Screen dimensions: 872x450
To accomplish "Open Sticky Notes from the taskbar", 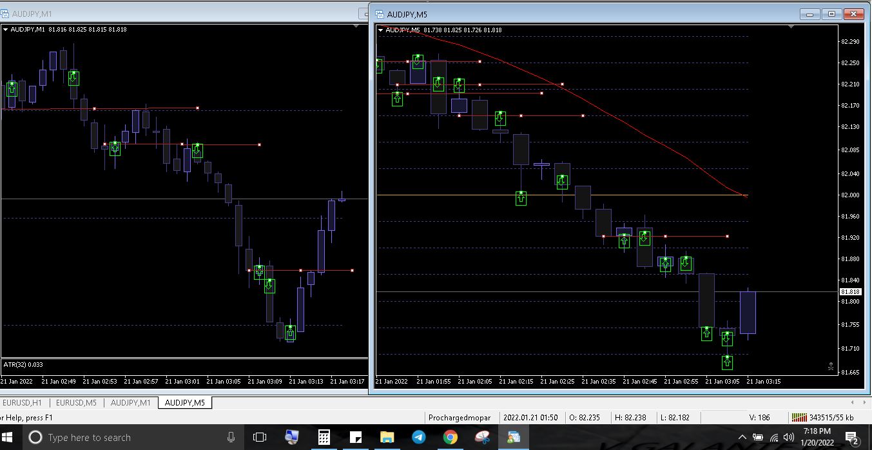I will (x=355, y=437).
